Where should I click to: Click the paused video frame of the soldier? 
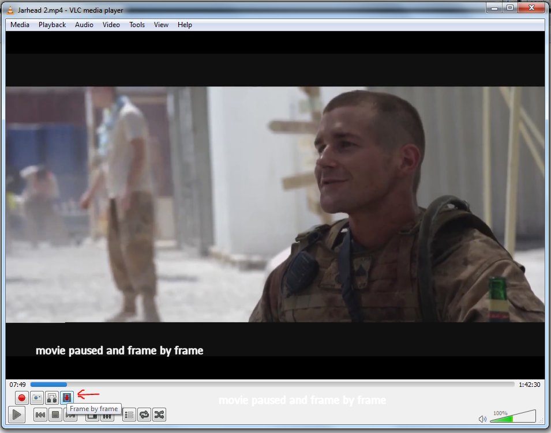coord(275,204)
